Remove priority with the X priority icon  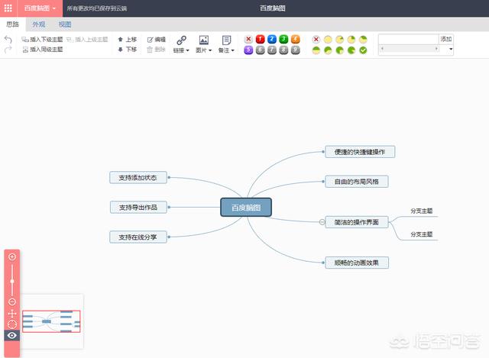pos(248,39)
